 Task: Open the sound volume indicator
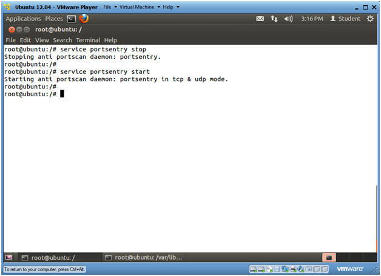tap(288, 19)
